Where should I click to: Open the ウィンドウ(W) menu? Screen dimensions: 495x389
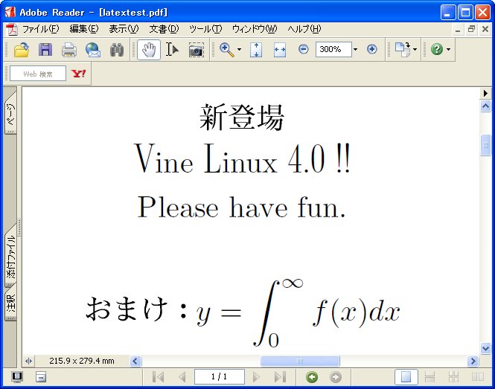coord(255,29)
